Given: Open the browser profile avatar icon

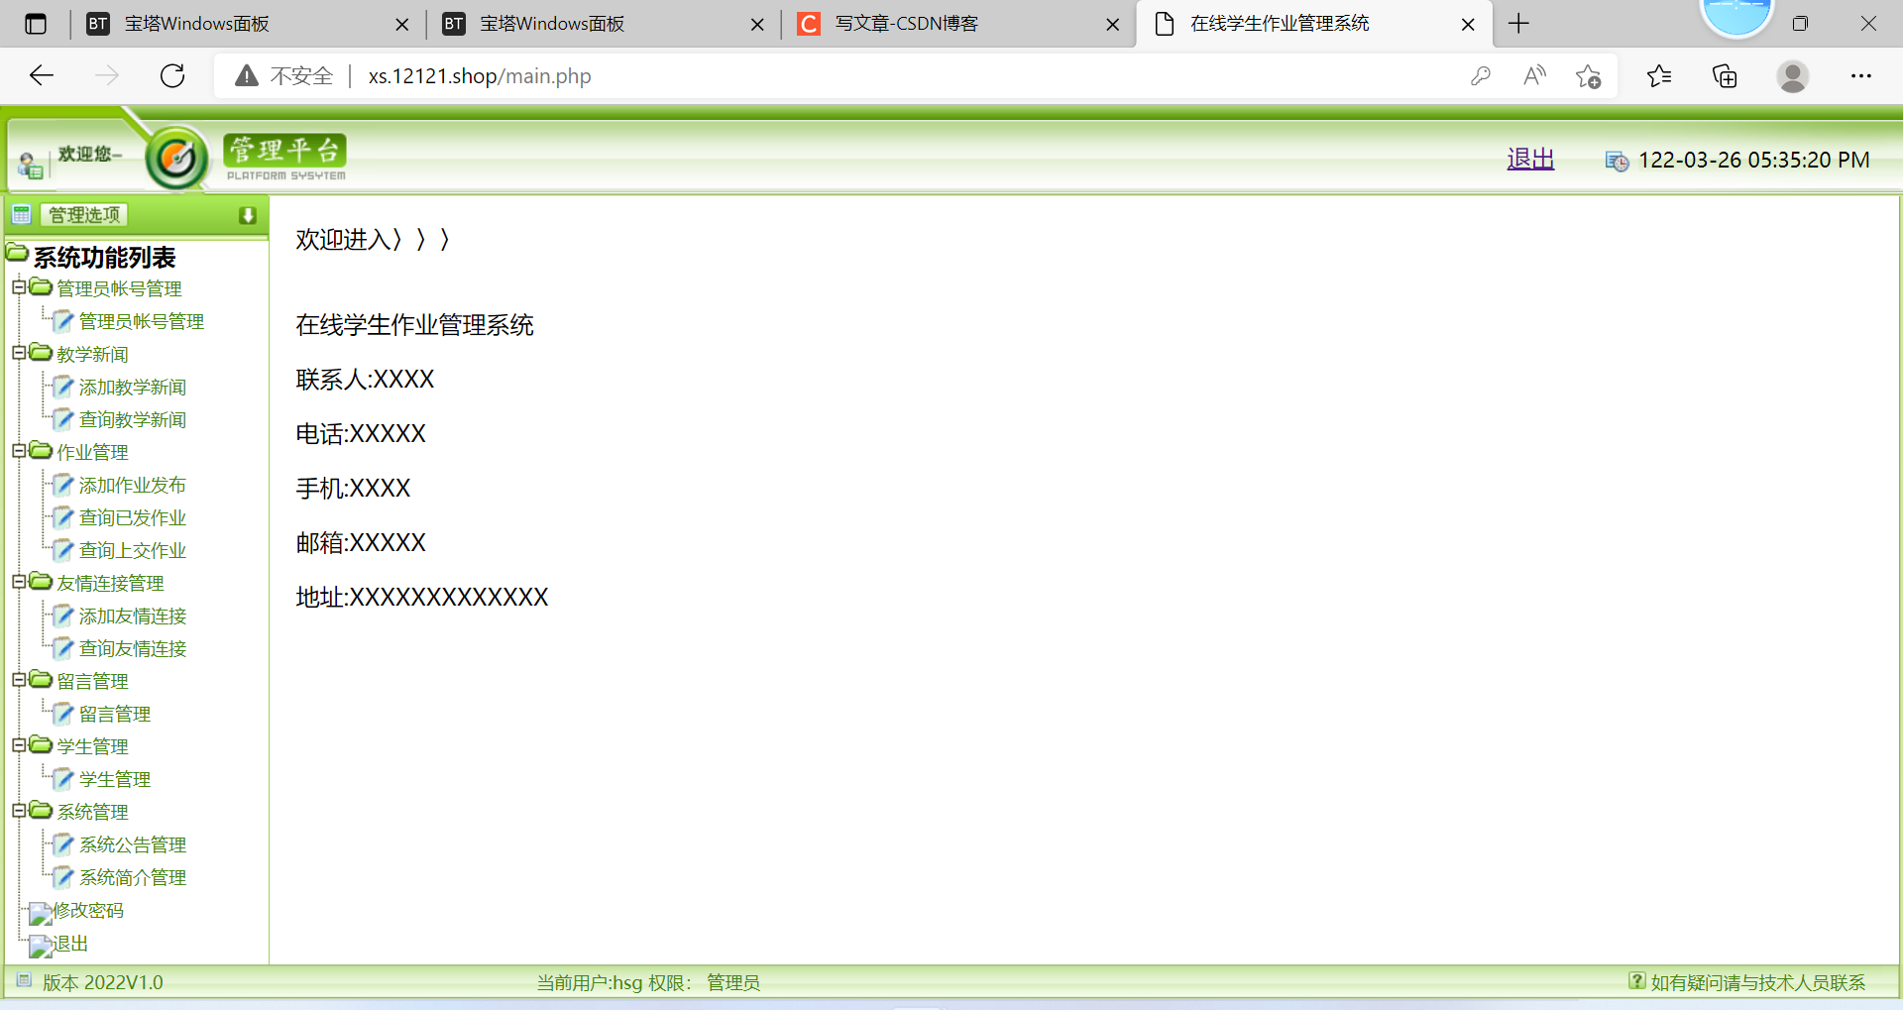Looking at the screenshot, I should tap(1792, 76).
